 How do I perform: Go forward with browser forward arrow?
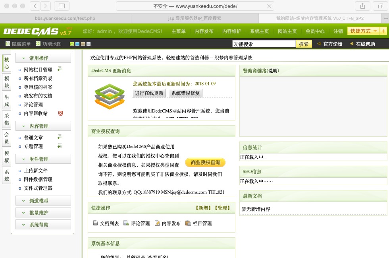45,6
